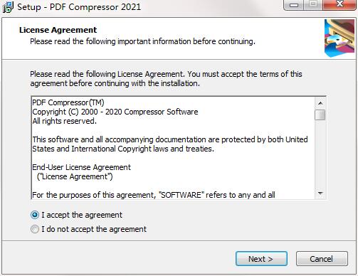The height and width of the screenshot is (276, 358).
Task: Click the "I accept the agreement" label text
Action: tap(82, 215)
